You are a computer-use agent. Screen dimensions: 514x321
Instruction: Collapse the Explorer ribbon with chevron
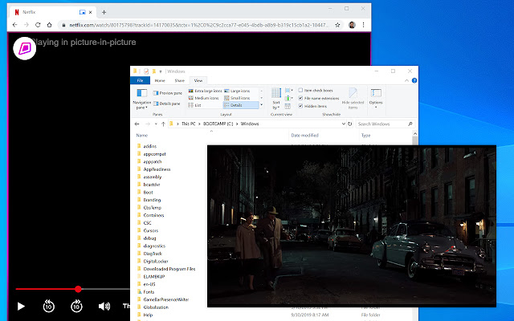406,80
